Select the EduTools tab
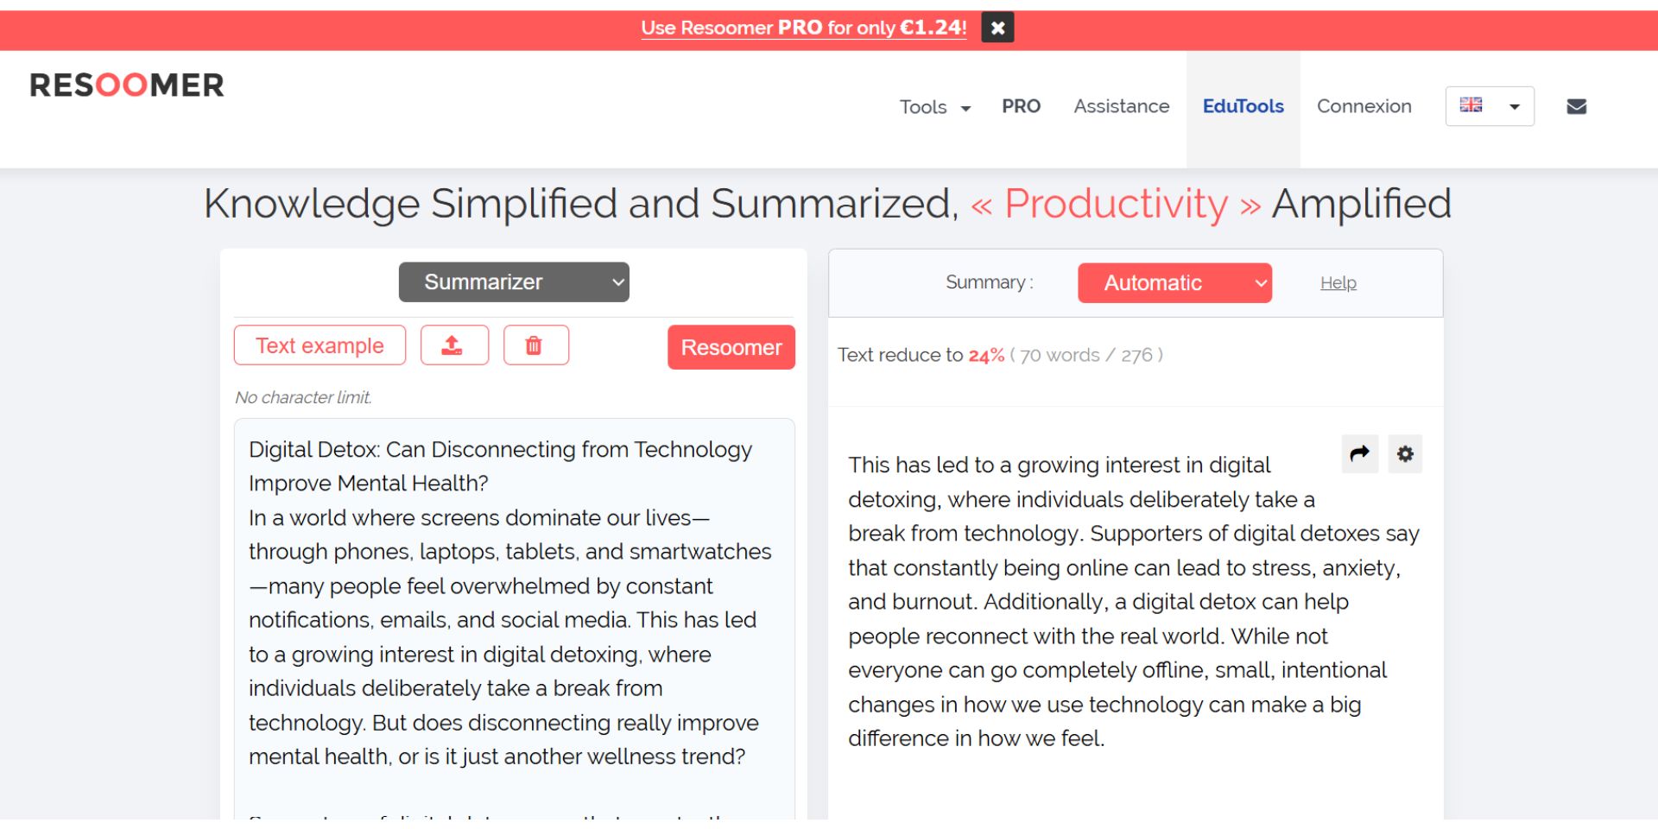 coord(1243,106)
